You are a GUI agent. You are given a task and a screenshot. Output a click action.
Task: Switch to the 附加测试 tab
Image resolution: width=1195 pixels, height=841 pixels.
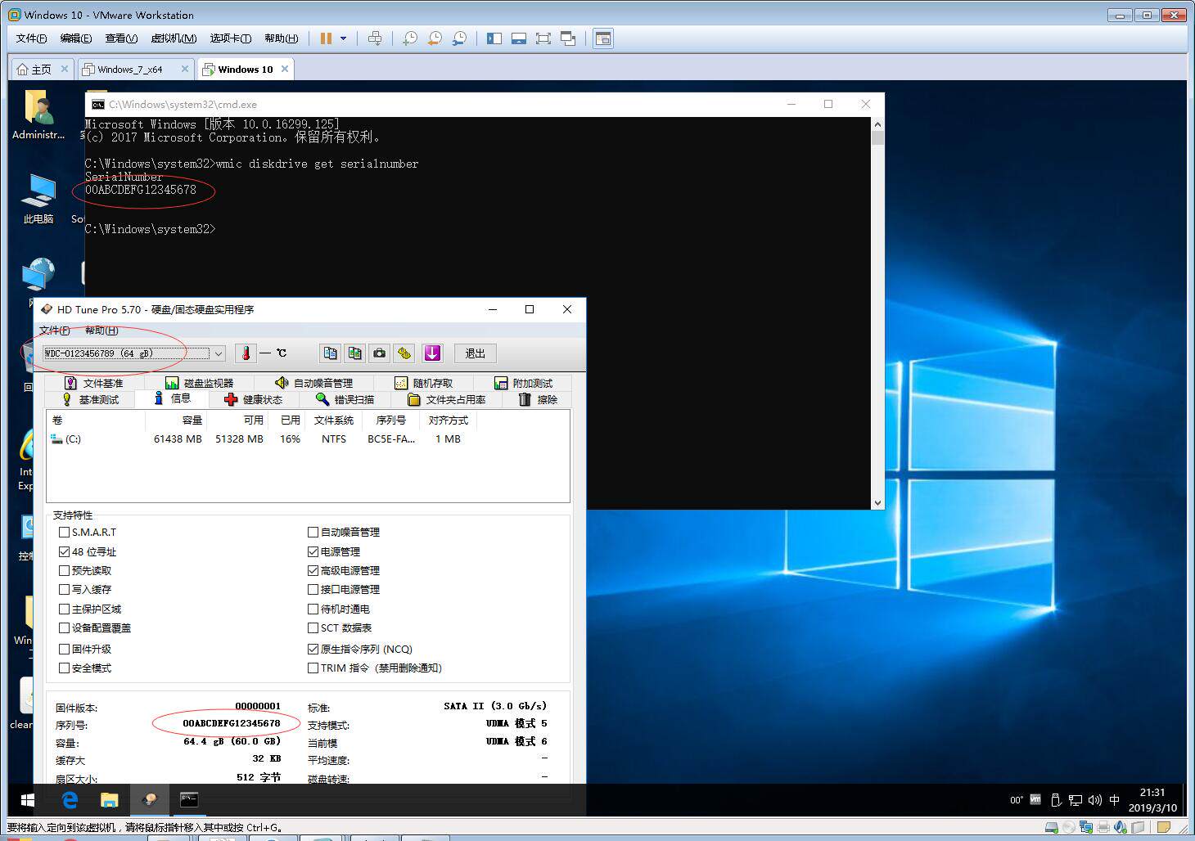coord(524,383)
